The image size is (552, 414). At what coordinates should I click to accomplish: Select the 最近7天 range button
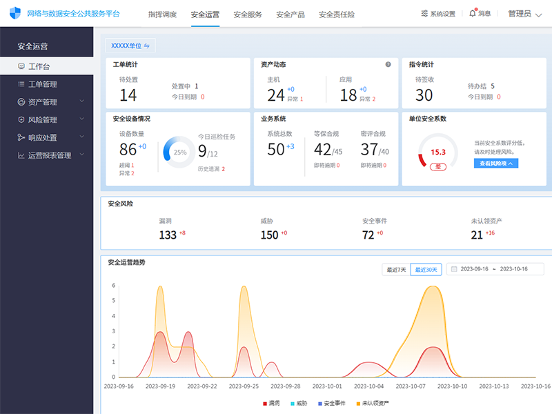[396, 269]
